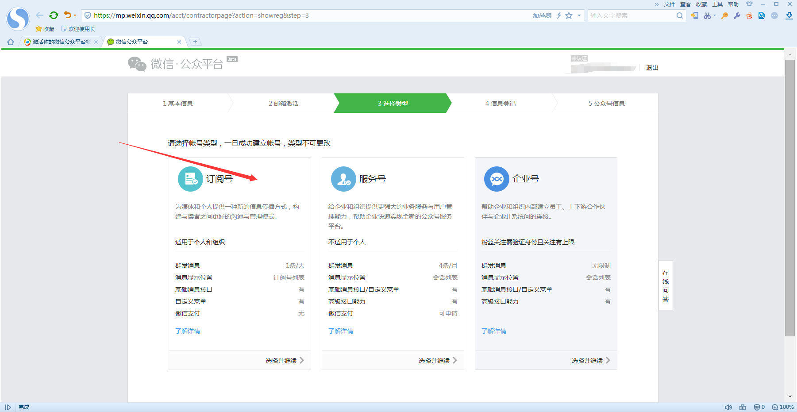Viewport: 797px width, 412px height.
Task: Click step 3 选择类型
Action: tap(393, 104)
